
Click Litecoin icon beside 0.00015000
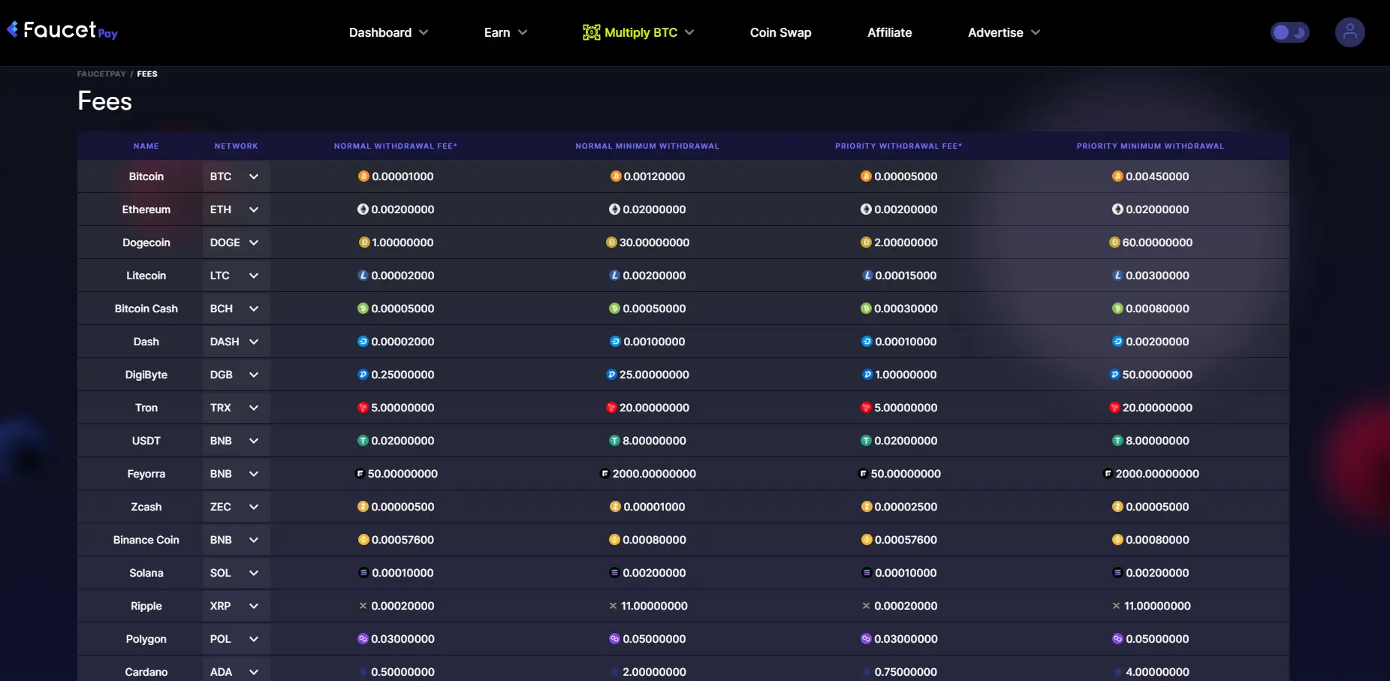click(x=867, y=276)
